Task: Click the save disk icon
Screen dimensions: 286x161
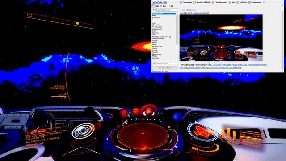Action: pos(157,6)
